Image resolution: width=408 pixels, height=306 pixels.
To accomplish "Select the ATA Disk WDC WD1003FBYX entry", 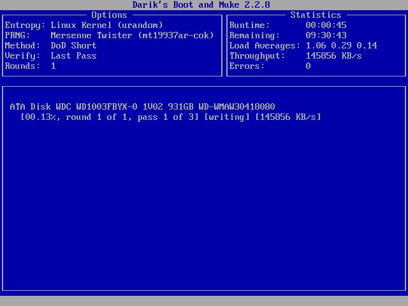I will [x=142, y=106].
